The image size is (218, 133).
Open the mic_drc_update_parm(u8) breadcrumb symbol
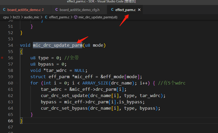[98, 17]
